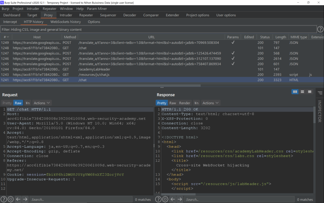Viewport: 324px width, 203px height.
Task: Open the filter bar settings
Action: (x=158, y=29)
